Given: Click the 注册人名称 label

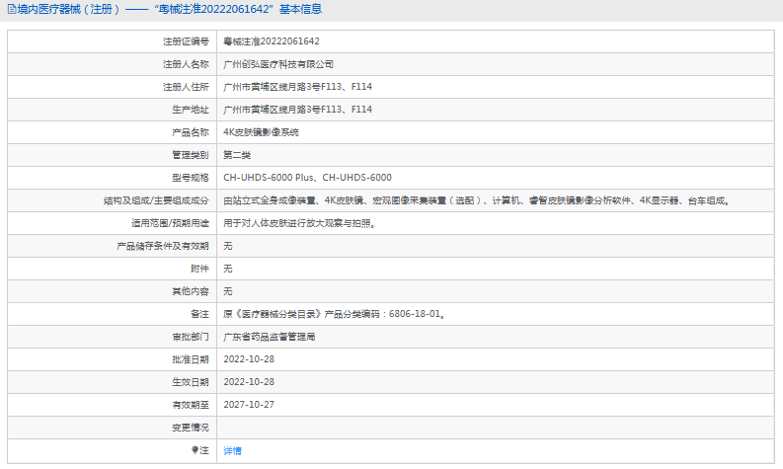Looking at the screenshot, I should coord(186,64).
